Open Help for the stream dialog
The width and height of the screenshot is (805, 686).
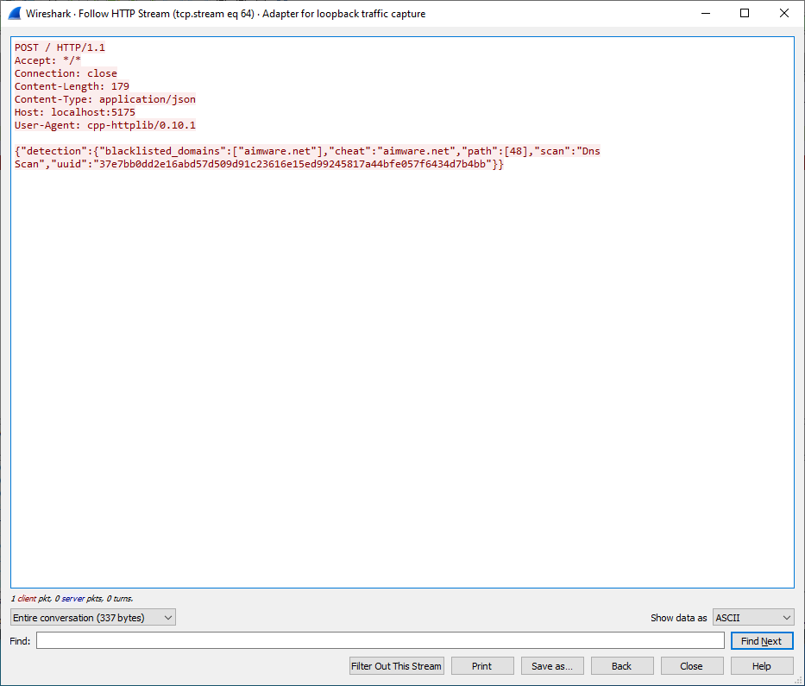pyautogui.click(x=761, y=666)
